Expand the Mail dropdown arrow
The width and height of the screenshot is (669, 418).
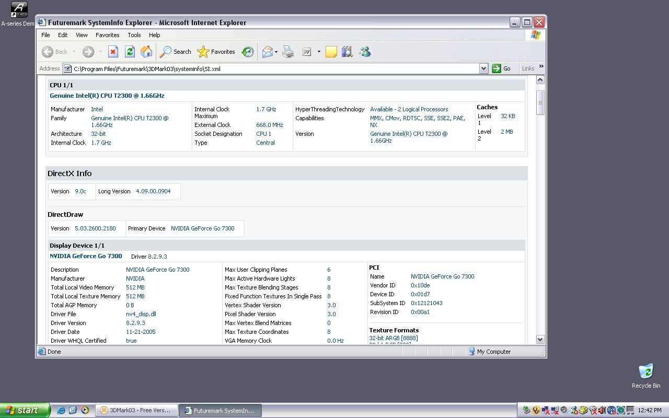[x=276, y=52]
